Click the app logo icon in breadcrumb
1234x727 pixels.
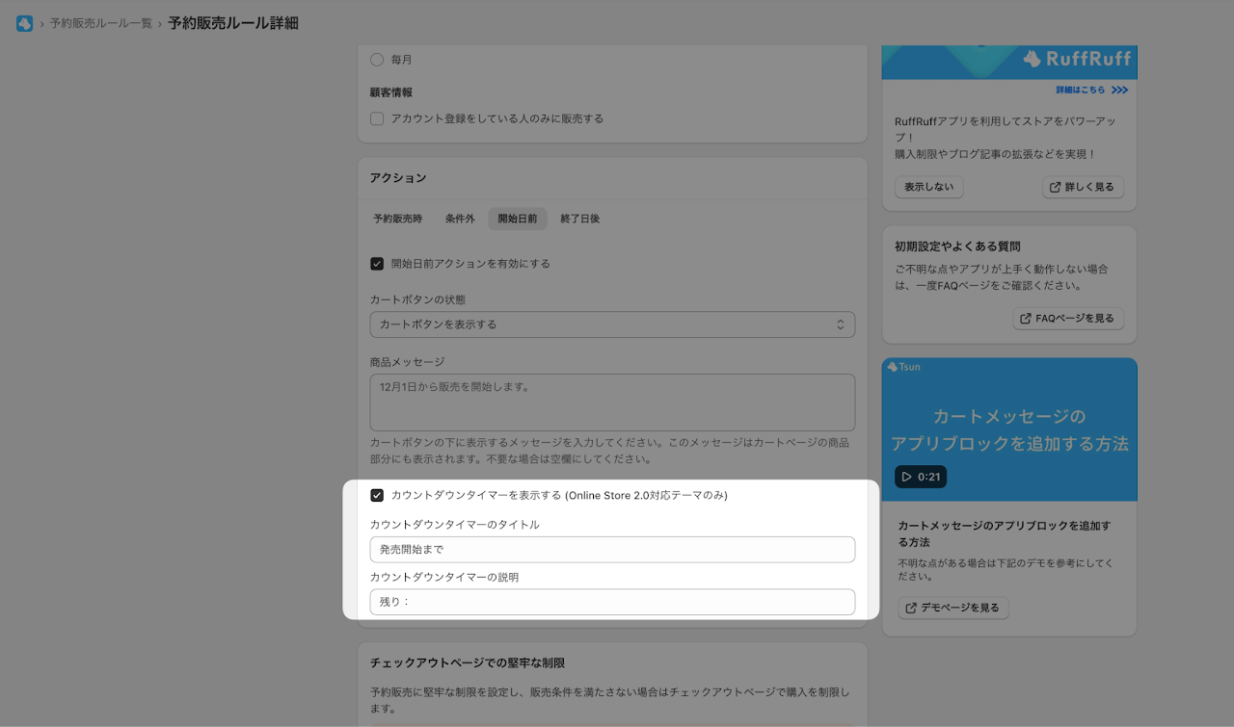[25, 23]
